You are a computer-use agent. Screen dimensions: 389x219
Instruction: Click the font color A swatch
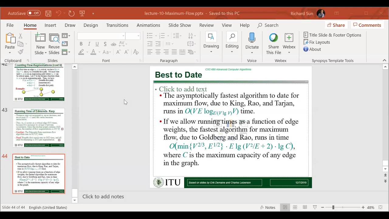[x=94, y=52]
